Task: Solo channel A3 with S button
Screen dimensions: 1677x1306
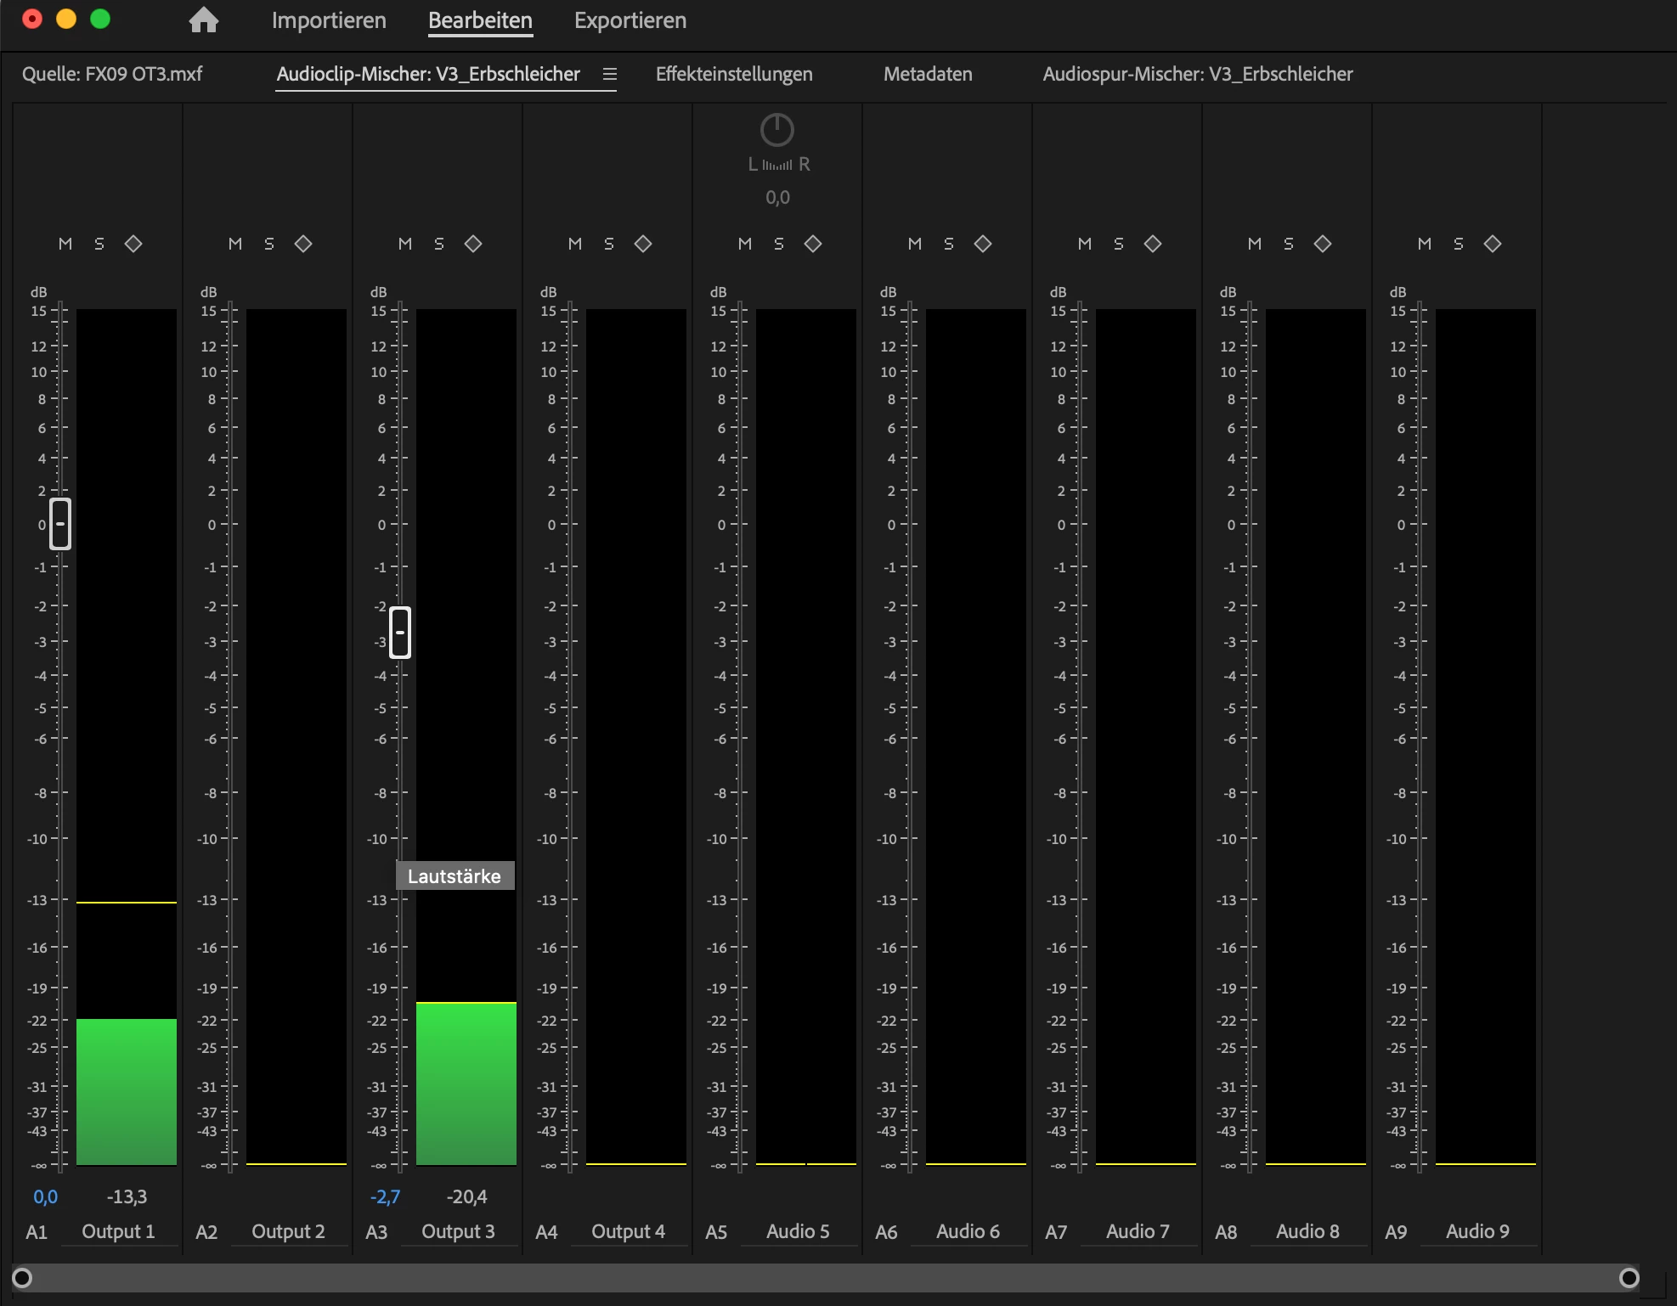Action: click(439, 244)
